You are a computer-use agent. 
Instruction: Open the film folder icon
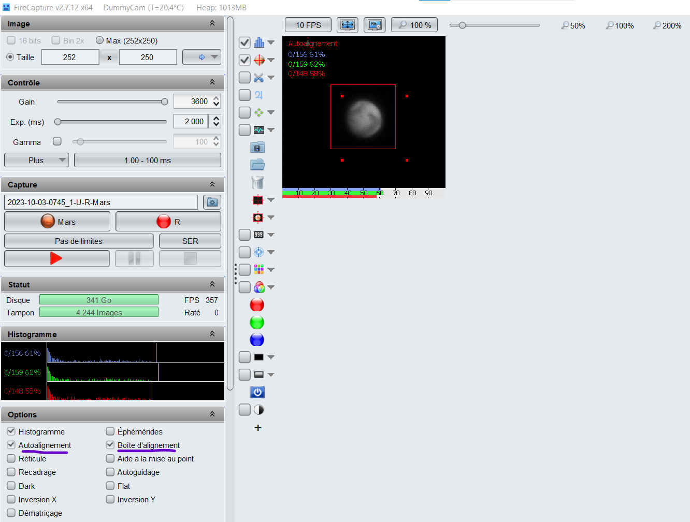pyautogui.click(x=257, y=148)
